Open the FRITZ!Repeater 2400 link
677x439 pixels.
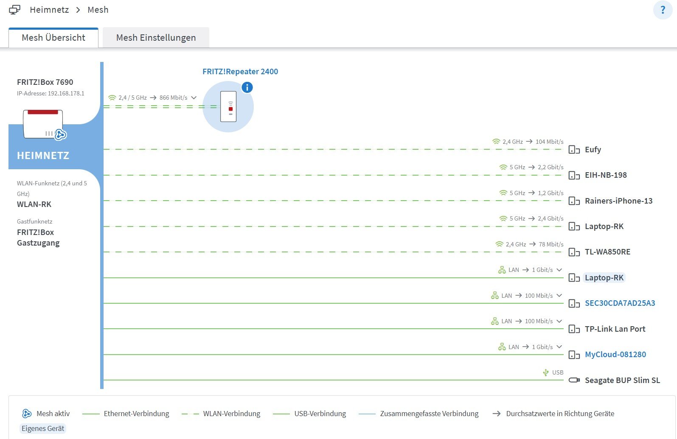point(240,72)
